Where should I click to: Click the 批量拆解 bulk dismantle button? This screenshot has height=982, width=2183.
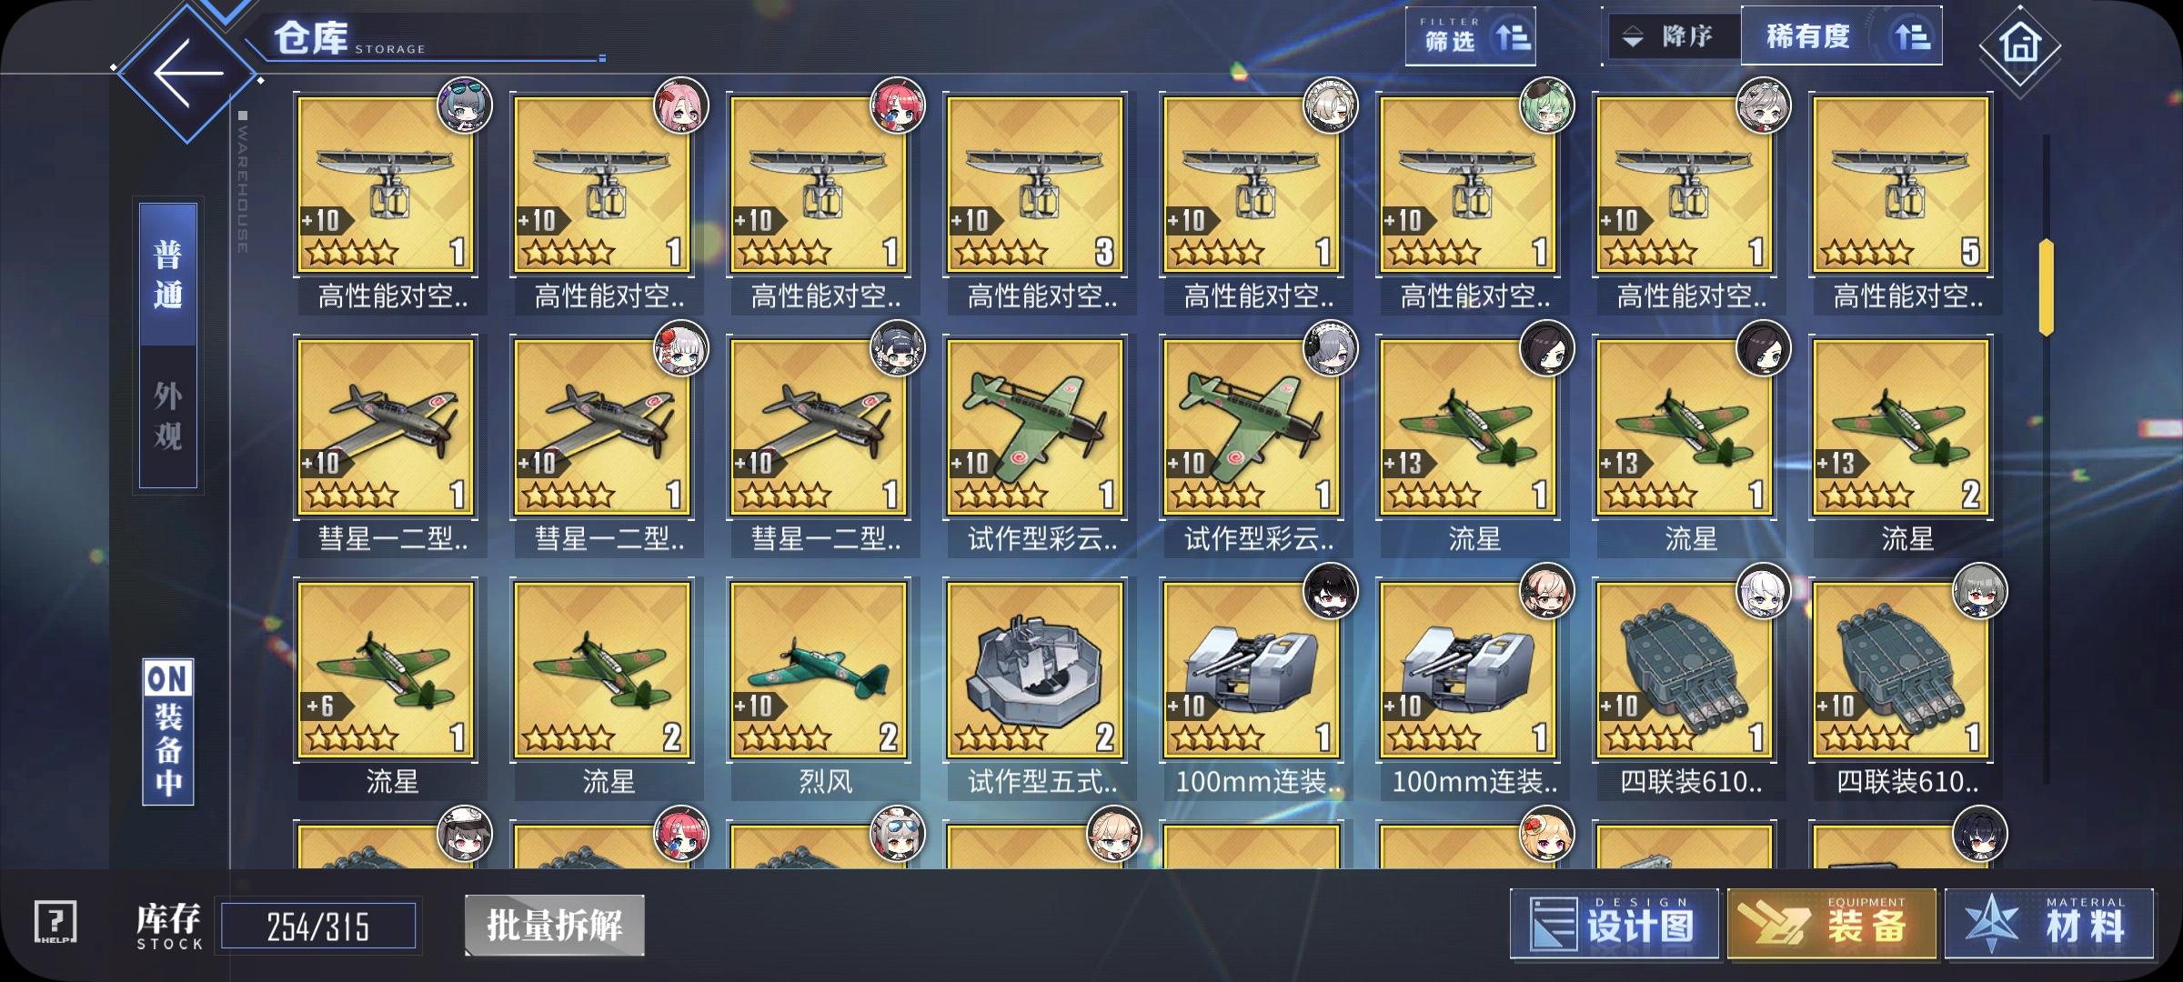tap(555, 926)
